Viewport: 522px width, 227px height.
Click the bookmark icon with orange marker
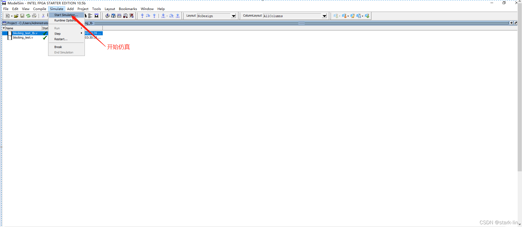[x=344, y=16]
